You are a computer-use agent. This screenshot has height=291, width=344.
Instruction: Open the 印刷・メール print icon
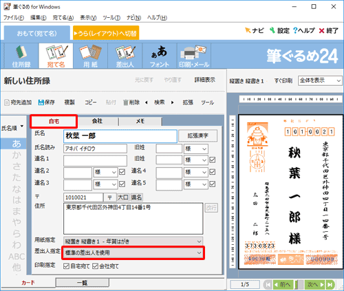pyautogui.click(x=194, y=56)
